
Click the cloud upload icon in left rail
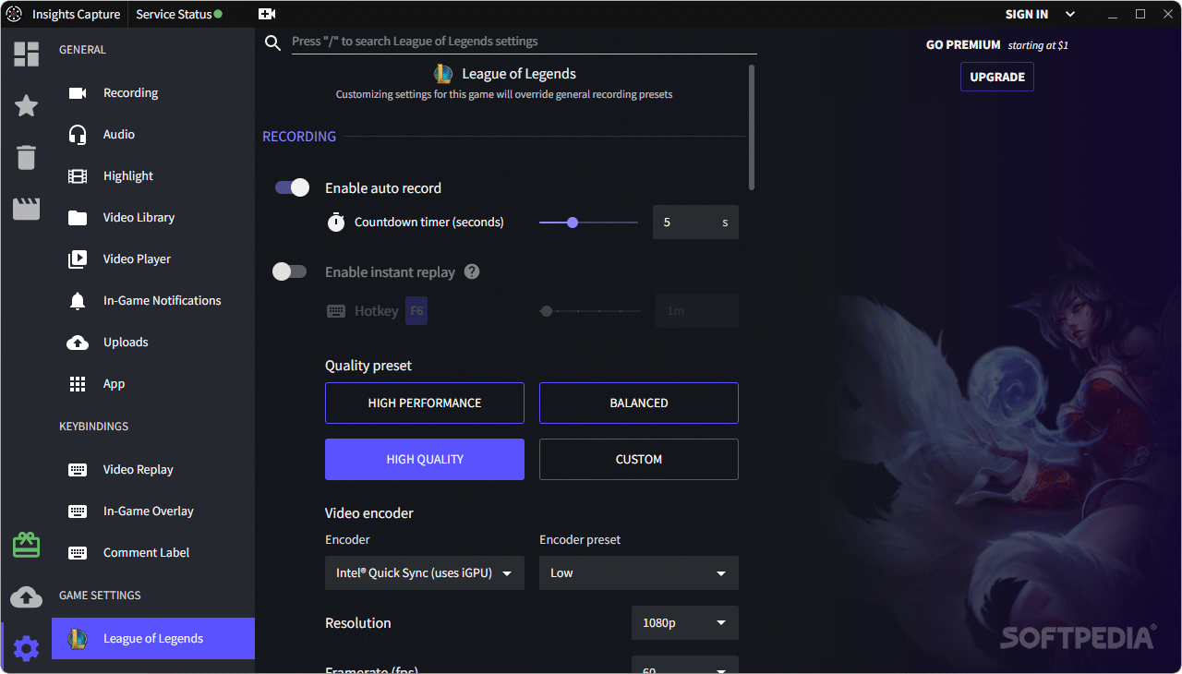[x=26, y=596]
